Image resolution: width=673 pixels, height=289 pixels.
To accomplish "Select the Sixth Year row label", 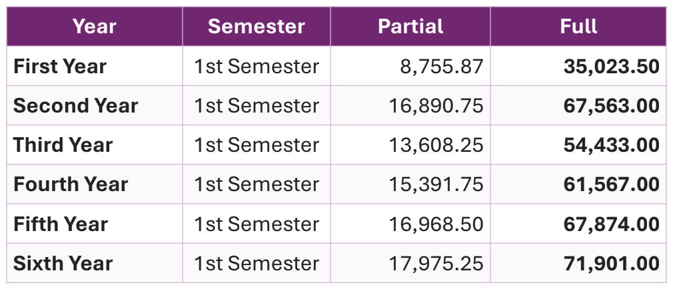I will point(63,263).
